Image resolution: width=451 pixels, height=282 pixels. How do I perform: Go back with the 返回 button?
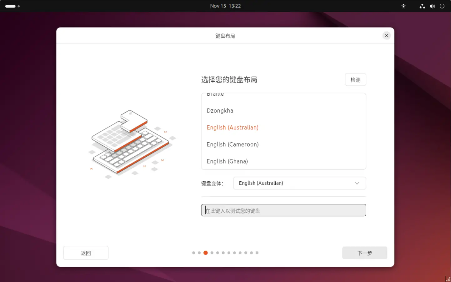pyautogui.click(x=86, y=253)
